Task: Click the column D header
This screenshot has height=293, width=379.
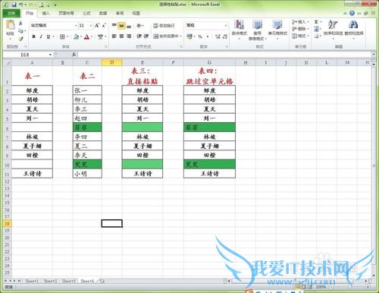Action: point(112,62)
